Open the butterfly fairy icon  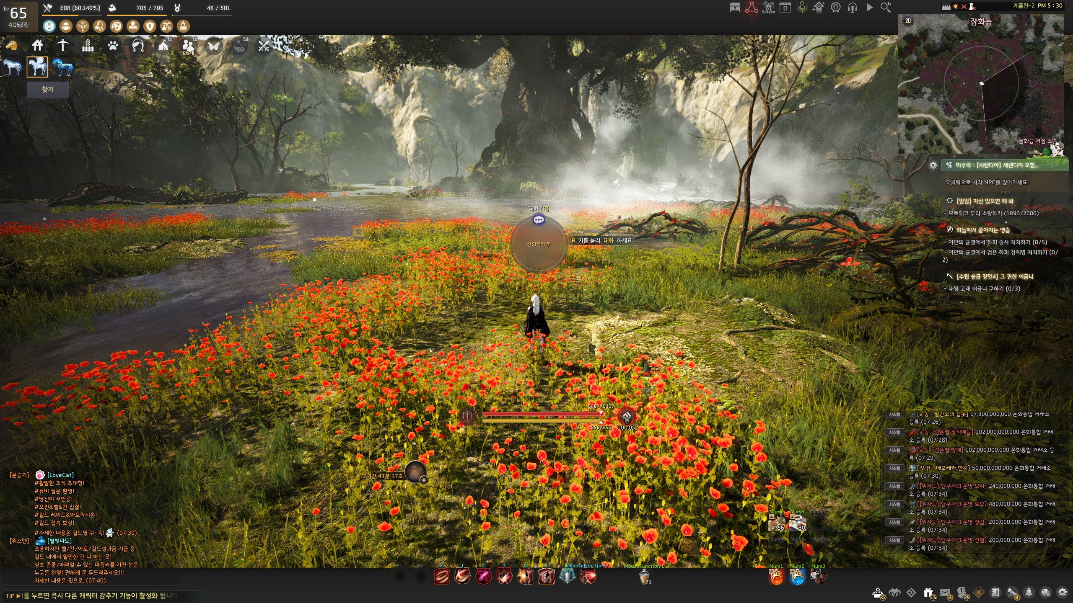pyautogui.click(x=213, y=45)
